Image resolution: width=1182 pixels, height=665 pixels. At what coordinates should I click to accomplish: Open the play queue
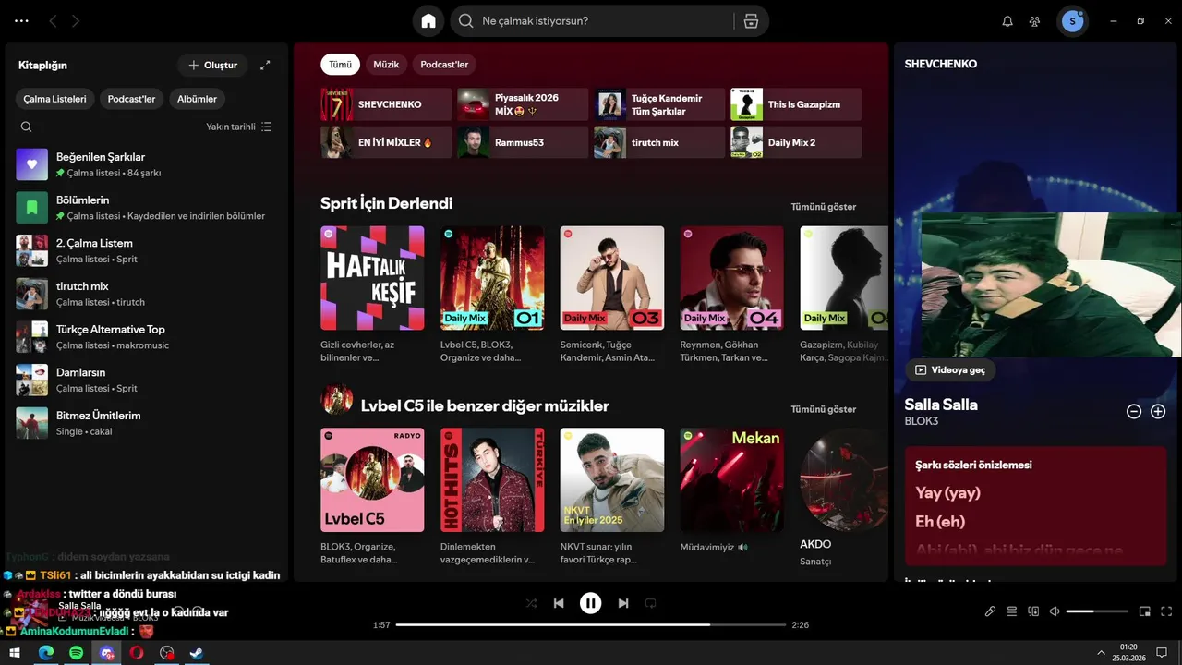point(1012,611)
